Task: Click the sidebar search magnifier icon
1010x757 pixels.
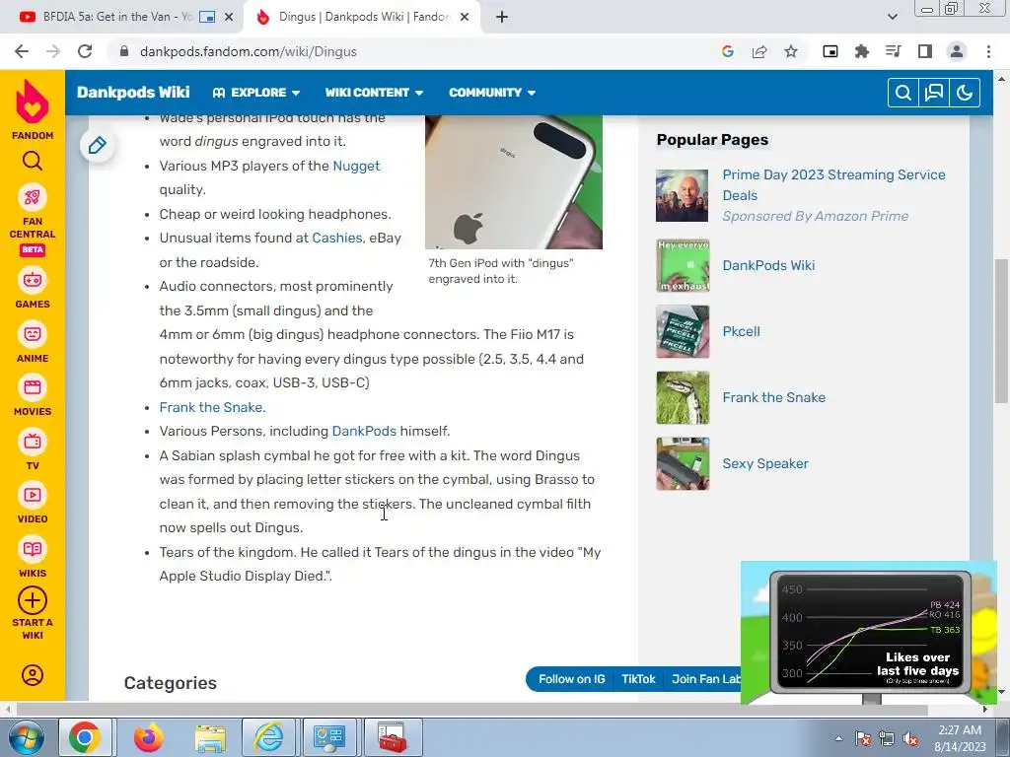Action: (x=33, y=161)
